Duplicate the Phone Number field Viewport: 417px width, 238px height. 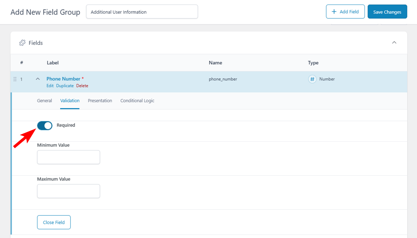pos(65,86)
